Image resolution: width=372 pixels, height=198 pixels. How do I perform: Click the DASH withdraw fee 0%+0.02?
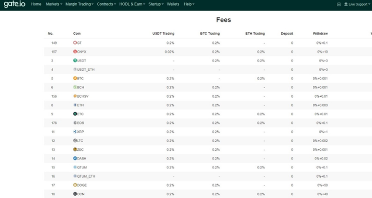coord(321,159)
